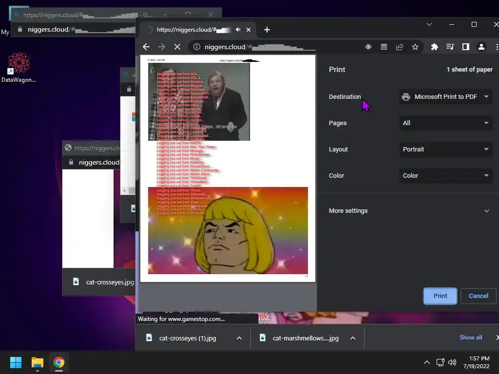Image resolution: width=499 pixels, height=374 pixels.
Task: Click 'Waiting for www.gamestop.com...' status text
Action: tap(181, 318)
